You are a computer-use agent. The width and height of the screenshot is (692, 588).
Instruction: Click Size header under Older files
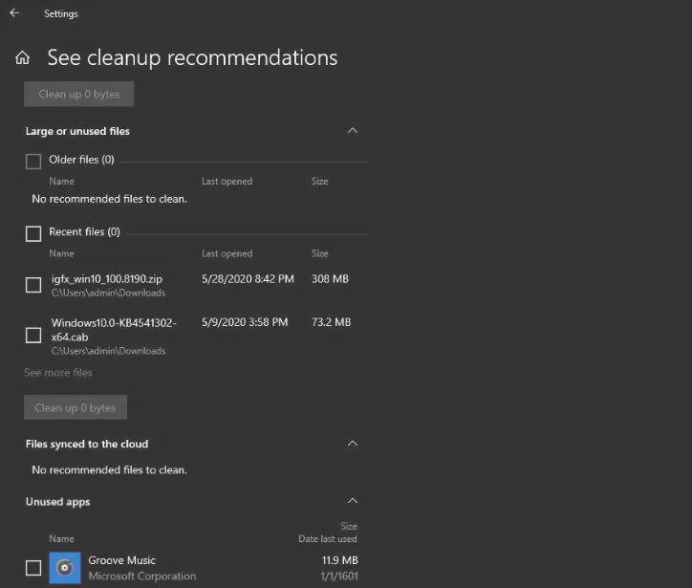coord(320,181)
